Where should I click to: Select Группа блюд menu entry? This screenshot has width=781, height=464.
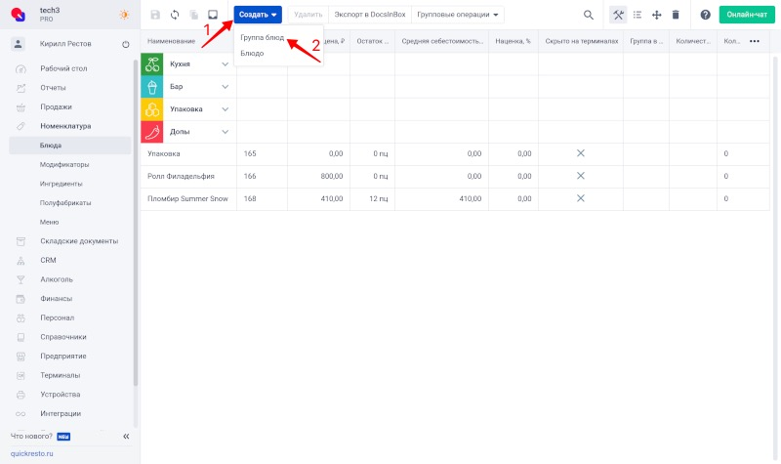point(262,37)
